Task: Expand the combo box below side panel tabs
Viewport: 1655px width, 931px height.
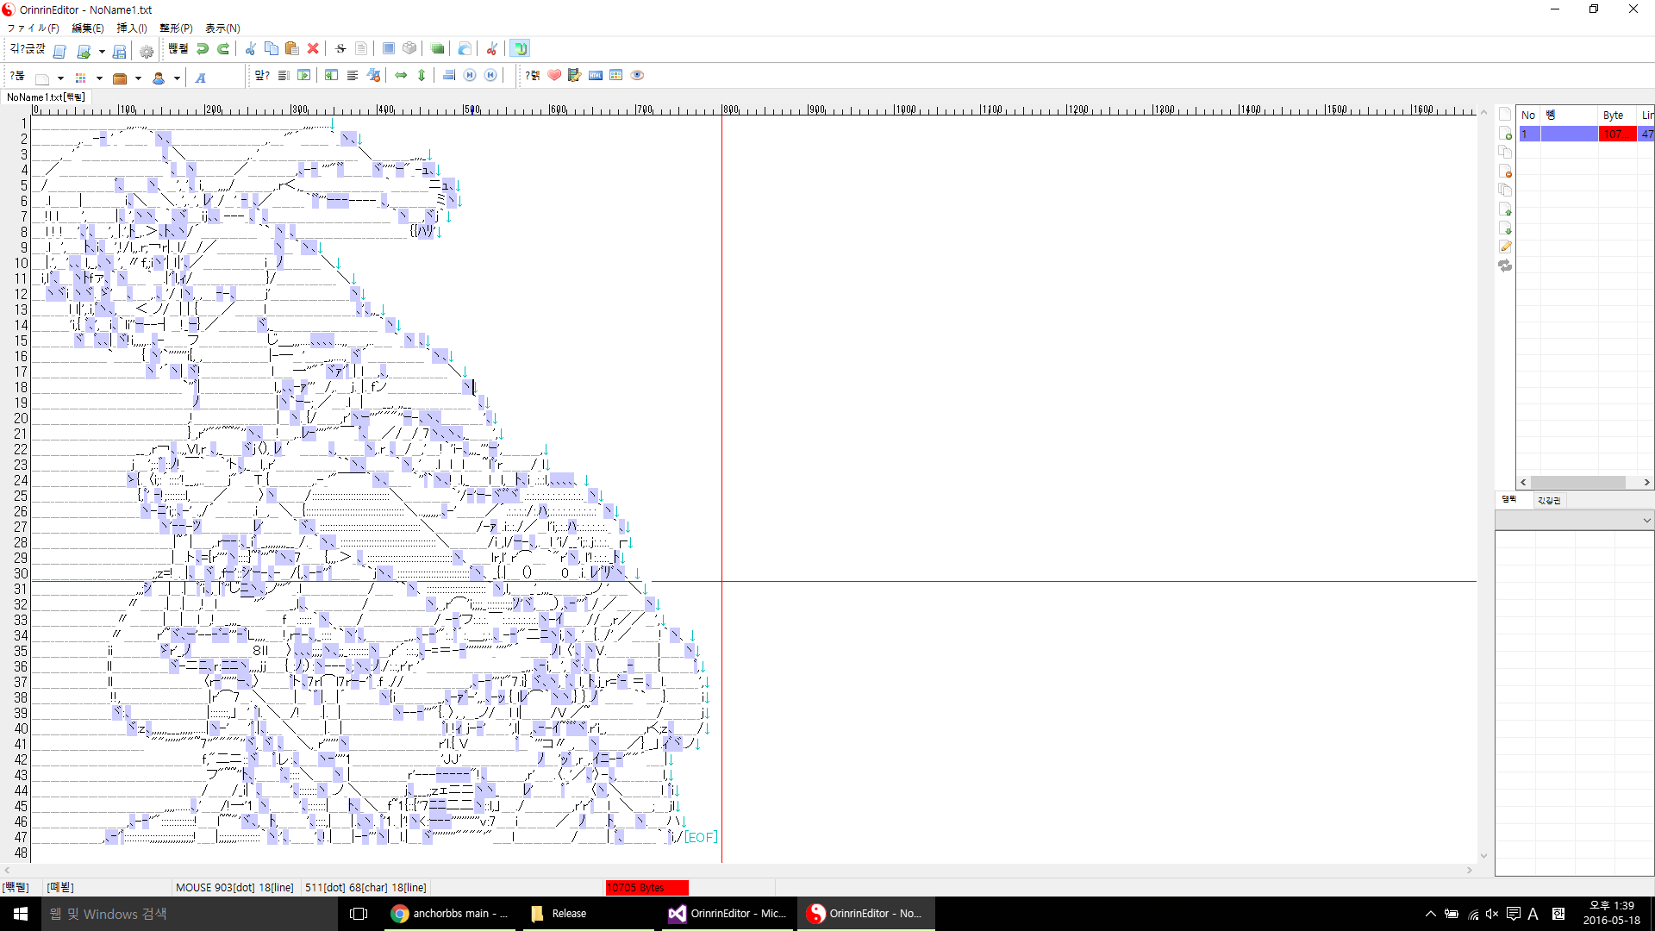Action: pos(1646,521)
